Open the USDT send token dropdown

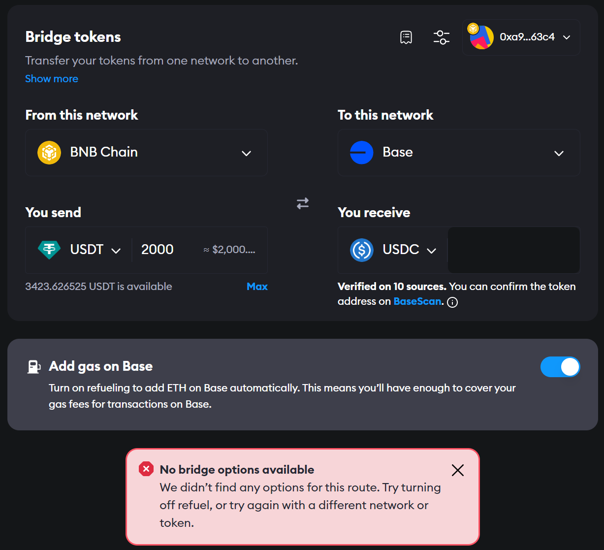coord(116,251)
